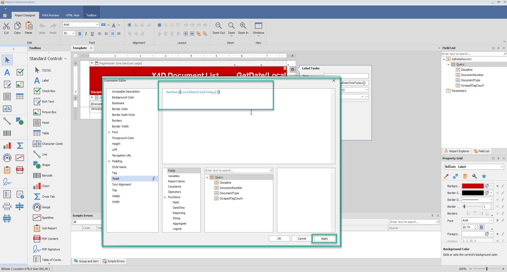507x272 pixels.
Task: Toggle Bold formatting in Font group
Action: pyautogui.click(x=80, y=34)
